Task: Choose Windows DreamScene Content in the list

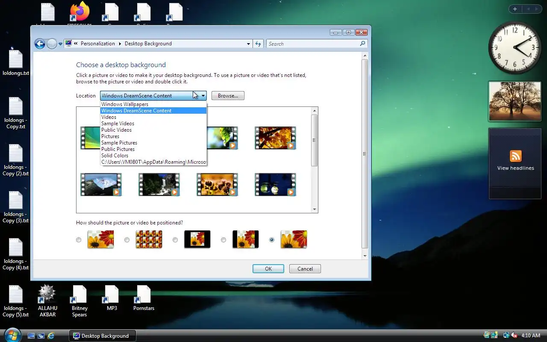Action: [153, 111]
